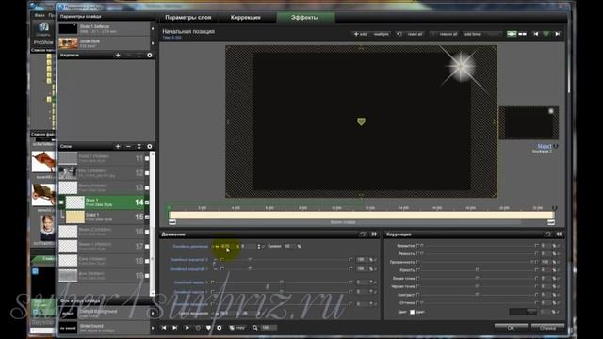Viewport: 603px width, 339px height.
Task: Open the layers panel gear settings
Action: click(x=150, y=147)
